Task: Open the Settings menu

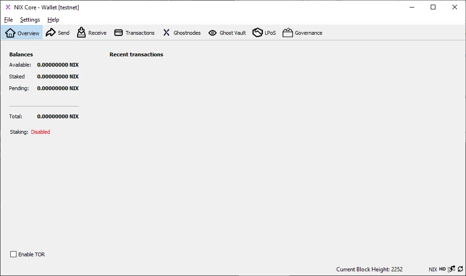Action: click(30, 20)
